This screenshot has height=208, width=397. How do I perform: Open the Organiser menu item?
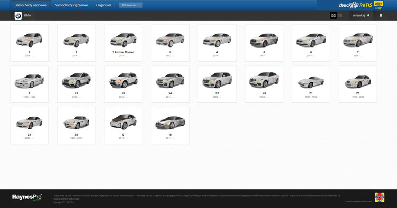pyautogui.click(x=104, y=5)
